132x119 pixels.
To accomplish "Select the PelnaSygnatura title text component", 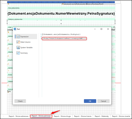I will click(61, 14).
